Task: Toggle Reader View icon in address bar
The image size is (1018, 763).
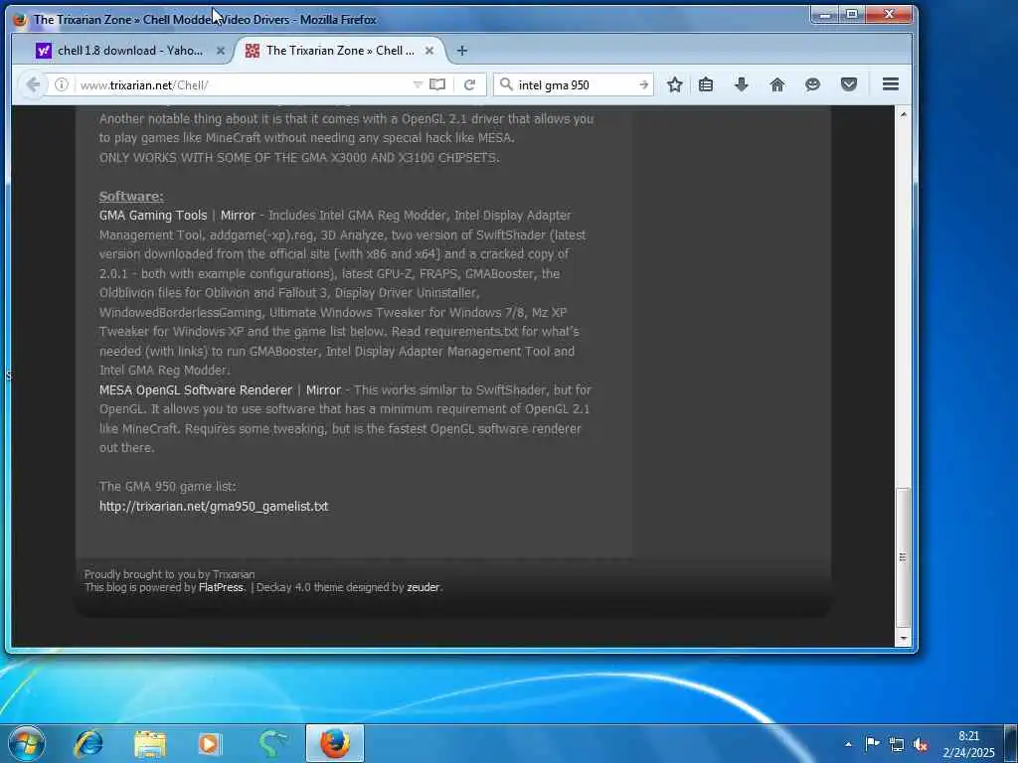Action: [437, 84]
